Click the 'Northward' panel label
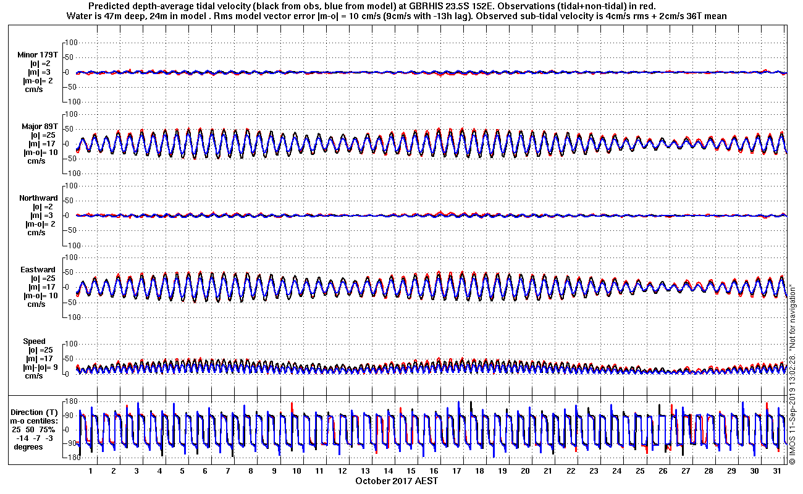This screenshot has width=803, height=494. click(38, 198)
